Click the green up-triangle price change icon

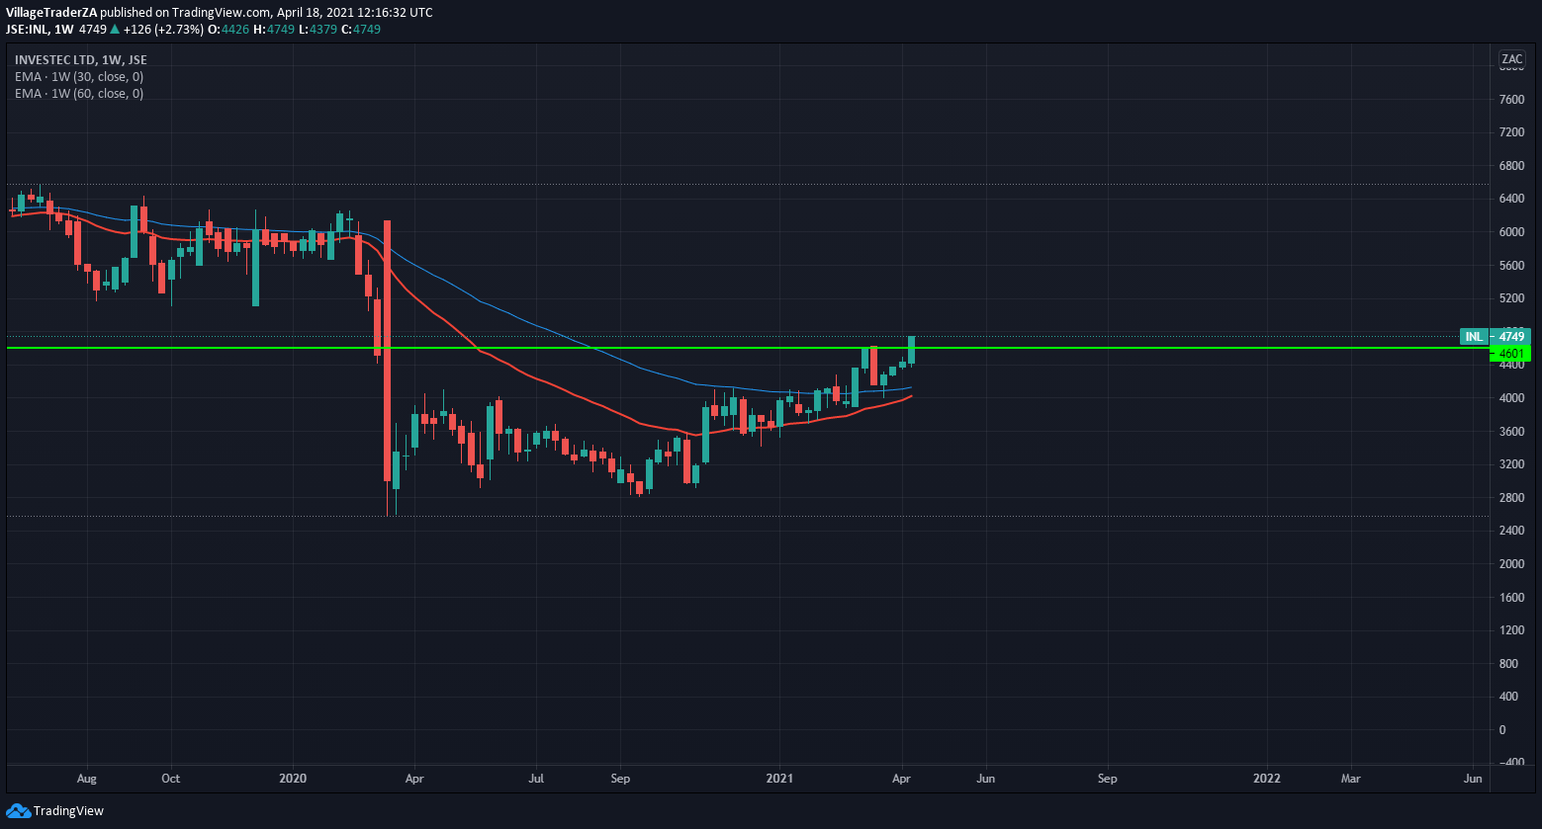[115, 30]
